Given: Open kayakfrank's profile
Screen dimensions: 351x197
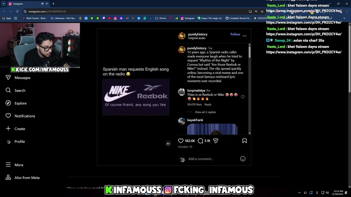Looking at the screenshot, I should pyautogui.click(x=195, y=120).
